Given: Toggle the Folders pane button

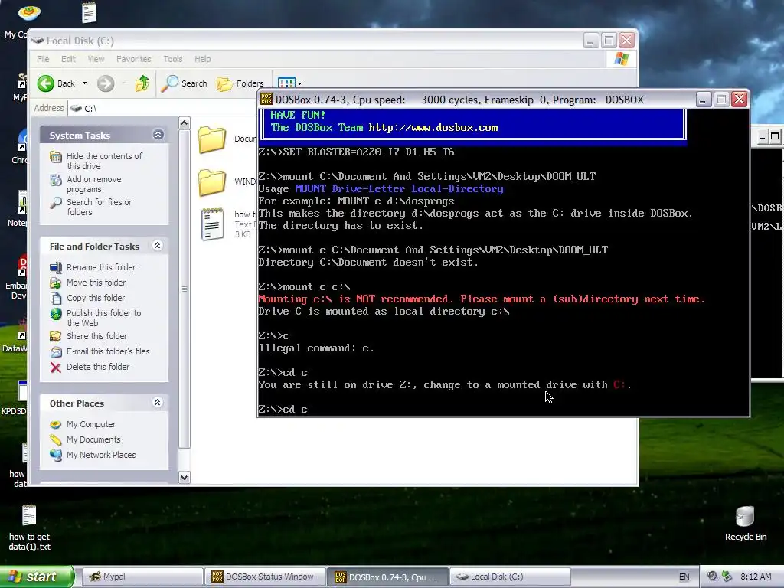Looking at the screenshot, I should [x=240, y=83].
